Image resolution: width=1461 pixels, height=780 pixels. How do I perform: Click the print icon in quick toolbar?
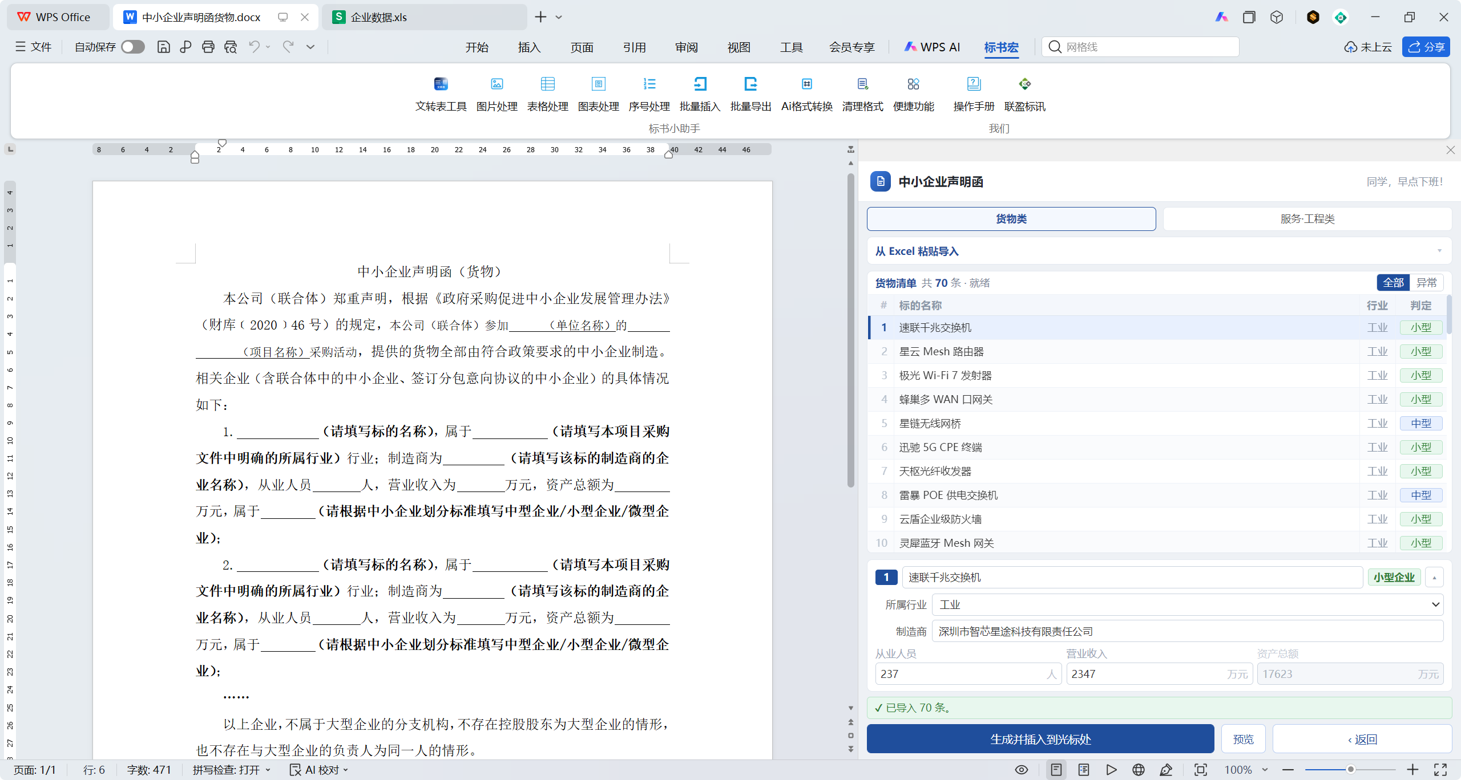208,47
